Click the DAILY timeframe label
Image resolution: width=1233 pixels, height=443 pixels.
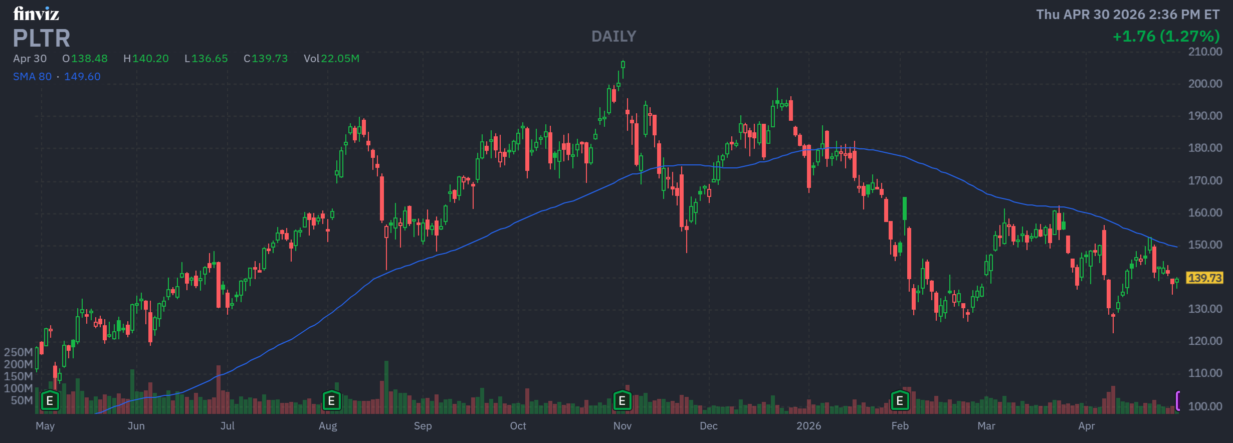pyautogui.click(x=613, y=36)
